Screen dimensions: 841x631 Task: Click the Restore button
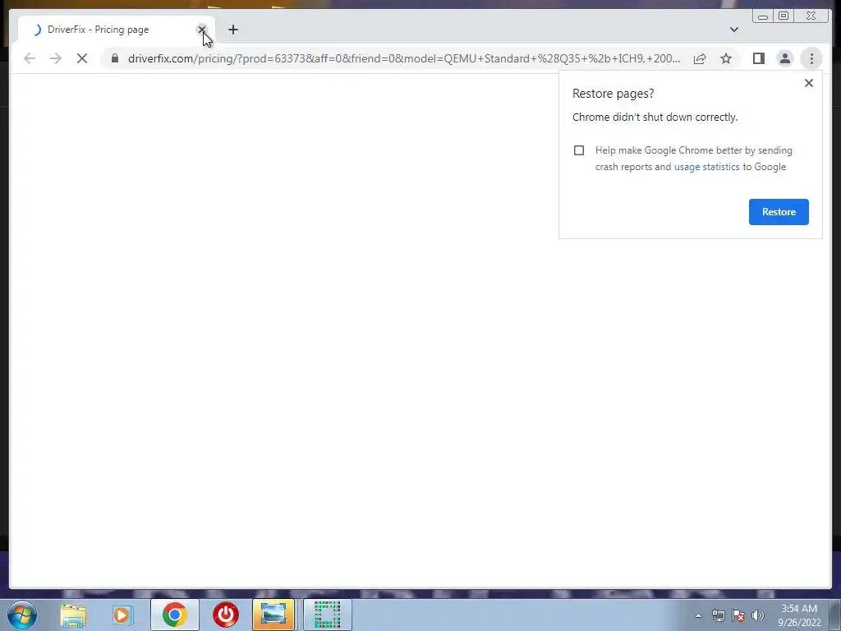779,212
